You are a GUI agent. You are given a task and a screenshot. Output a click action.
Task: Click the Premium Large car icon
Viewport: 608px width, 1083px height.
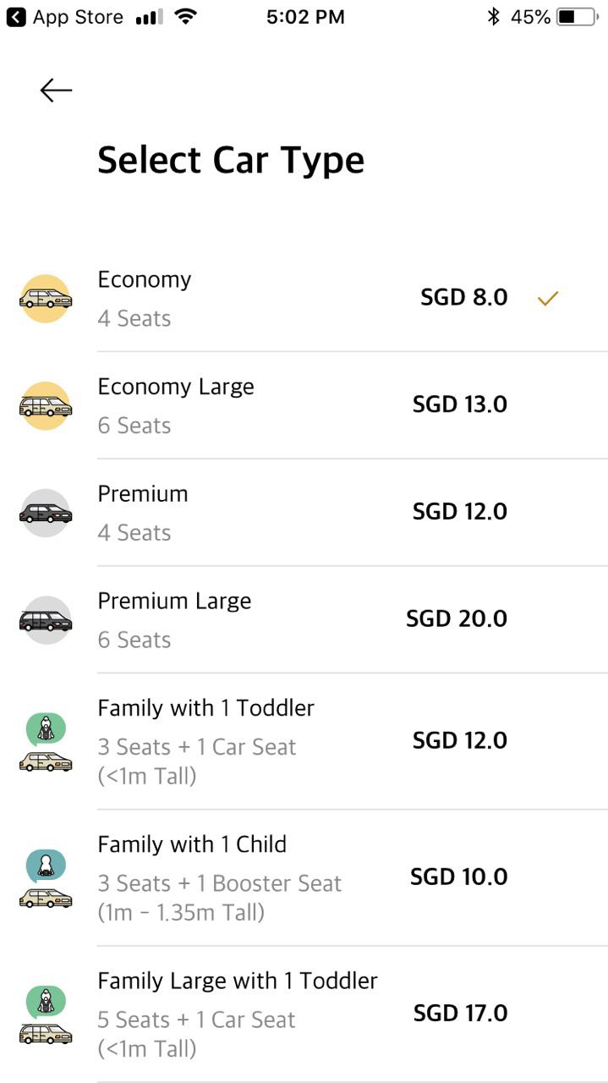[x=46, y=620]
